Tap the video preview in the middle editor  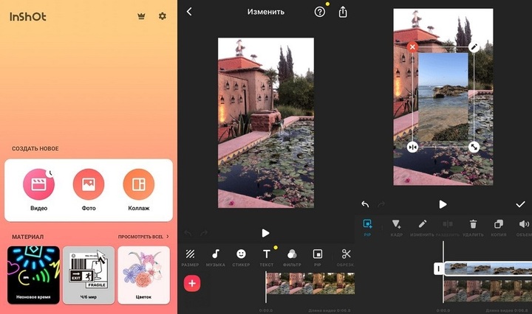coord(266,122)
